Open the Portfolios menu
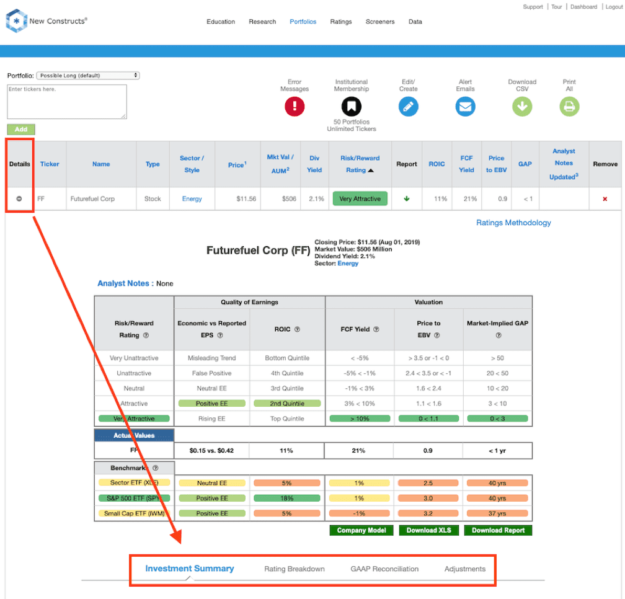Viewport: 625px width, 599px height. pyautogui.click(x=303, y=22)
